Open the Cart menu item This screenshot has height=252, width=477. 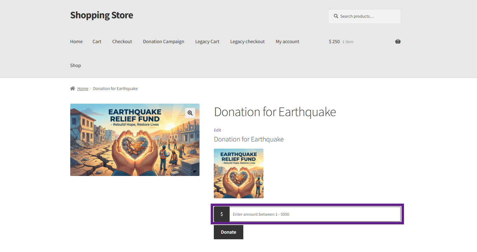click(x=97, y=42)
